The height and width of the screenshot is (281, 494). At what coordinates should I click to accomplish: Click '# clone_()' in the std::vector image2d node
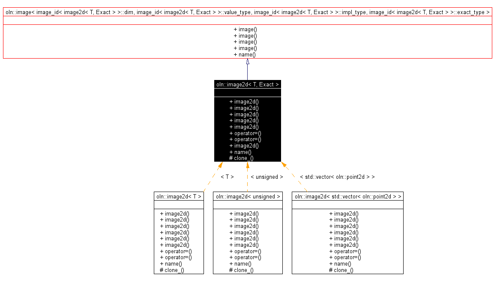coord(341,270)
